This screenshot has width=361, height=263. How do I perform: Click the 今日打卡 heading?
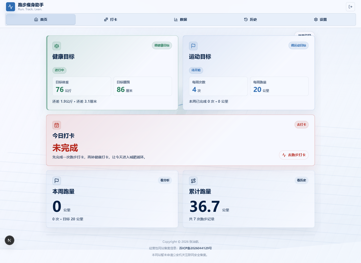click(x=63, y=136)
